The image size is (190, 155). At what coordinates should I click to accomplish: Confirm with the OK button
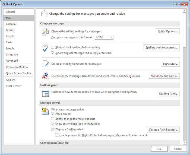click(159, 149)
